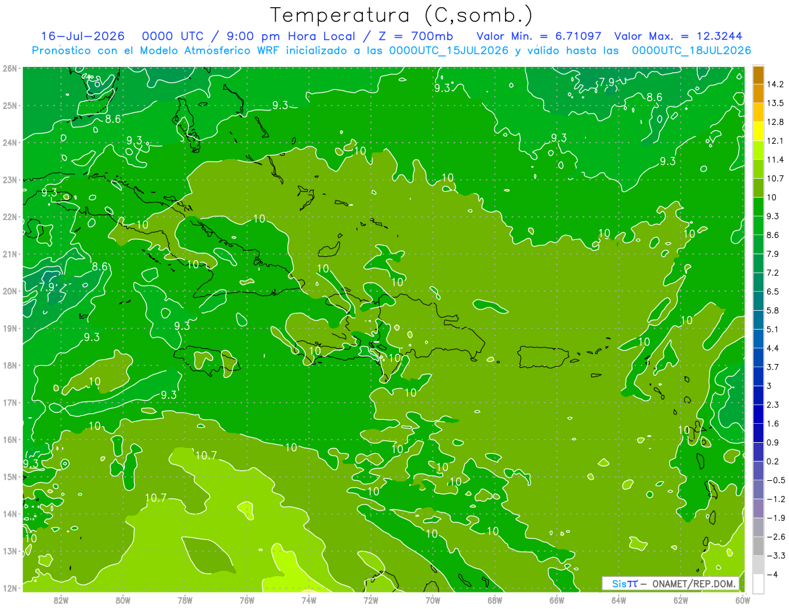
Task: Click the 0.9 label on the color scale
Action: 773,442
